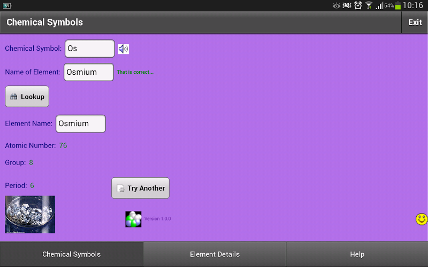Focus the Name of Element input field
This screenshot has width=428, height=267.
click(x=89, y=72)
